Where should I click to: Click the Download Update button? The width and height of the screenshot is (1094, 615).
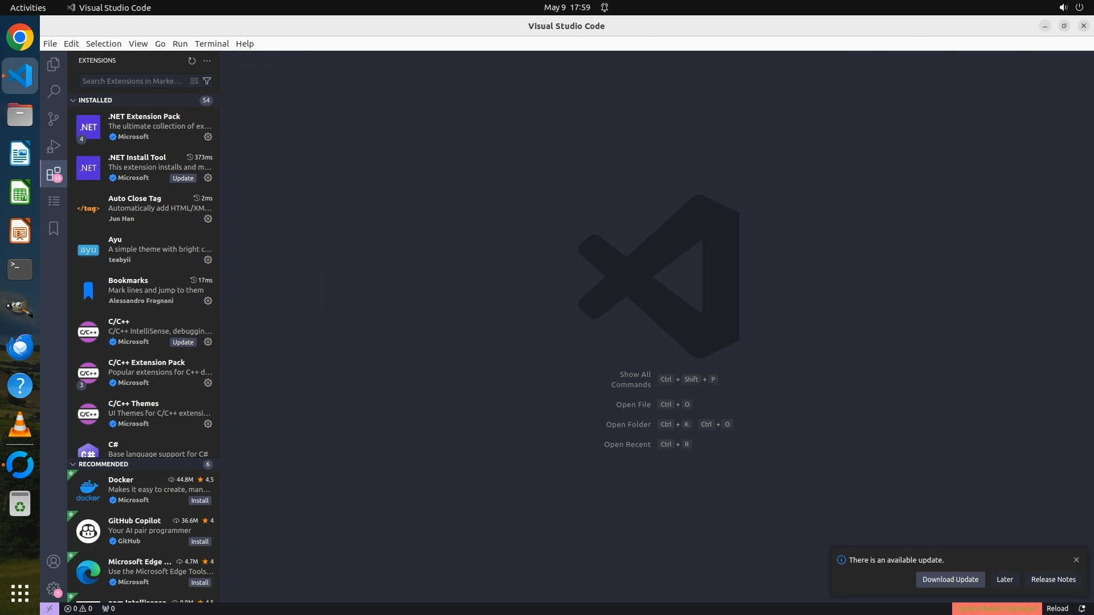coord(950,579)
